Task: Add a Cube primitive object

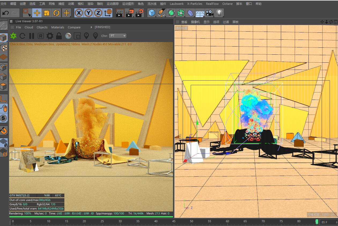Action: point(152,13)
